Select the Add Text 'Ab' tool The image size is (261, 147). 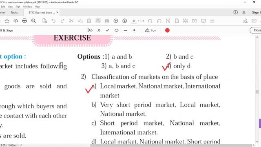90,30
